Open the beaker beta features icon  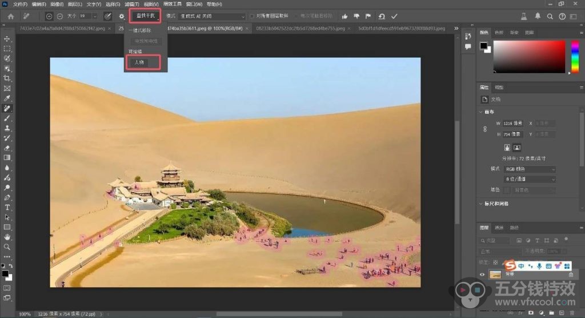pyautogui.click(x=524, y=17)
